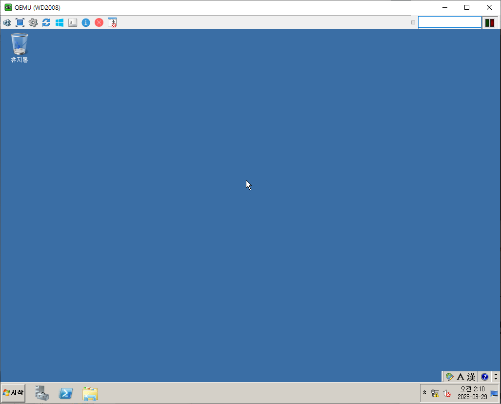Viewport: 501px width, 404px height.
Task: Maximize the QEMU (WD2008) window
Action: (x=467, y=7)
